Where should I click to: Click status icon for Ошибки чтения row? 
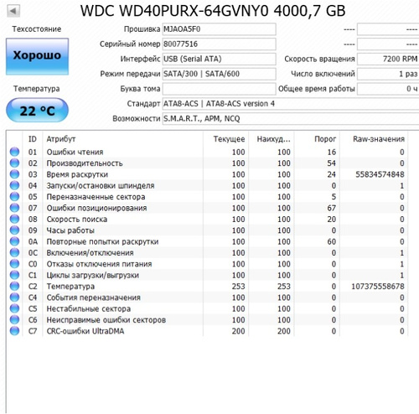click(x=14, y=152)
